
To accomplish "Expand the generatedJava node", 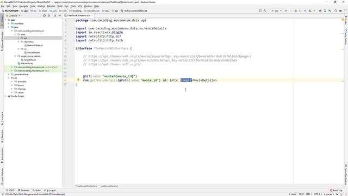I will tap(9, 75).
